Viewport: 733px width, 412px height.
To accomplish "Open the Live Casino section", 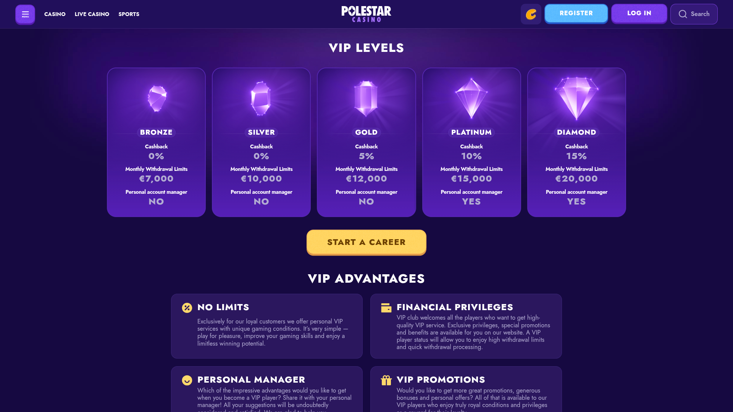I will (92, 14).
